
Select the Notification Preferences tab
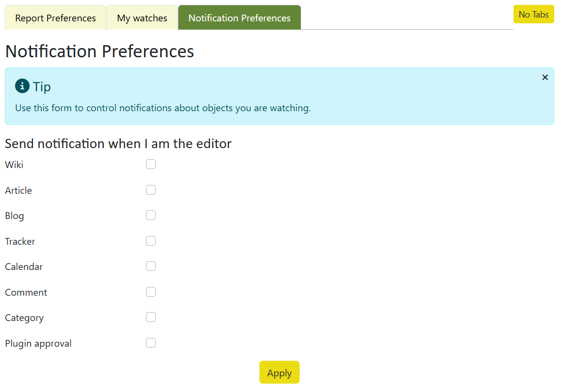pyautogui.click(x=240, y=17)
